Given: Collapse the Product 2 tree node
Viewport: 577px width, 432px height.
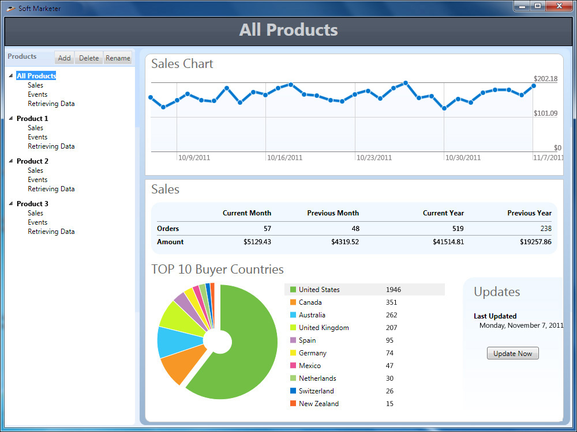Looking at the screenshot, I should 10,161.
